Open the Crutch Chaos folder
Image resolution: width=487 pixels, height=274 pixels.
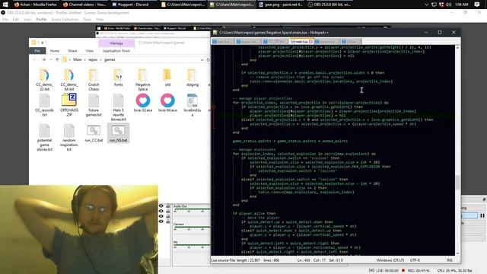pos(94,80)
